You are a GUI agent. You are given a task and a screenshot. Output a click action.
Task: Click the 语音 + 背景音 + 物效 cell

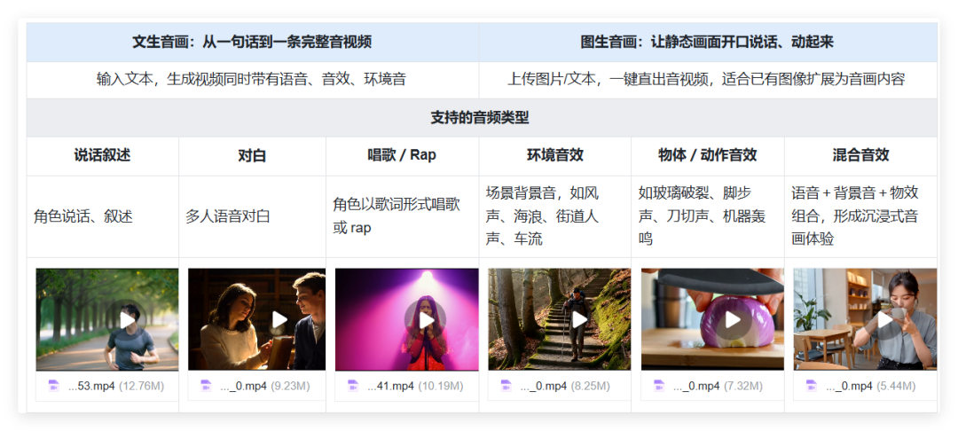tap(860, 216)
